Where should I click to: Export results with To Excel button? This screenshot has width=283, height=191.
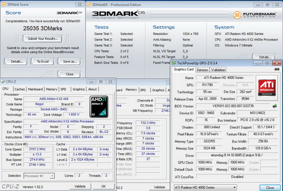(43, 62)
